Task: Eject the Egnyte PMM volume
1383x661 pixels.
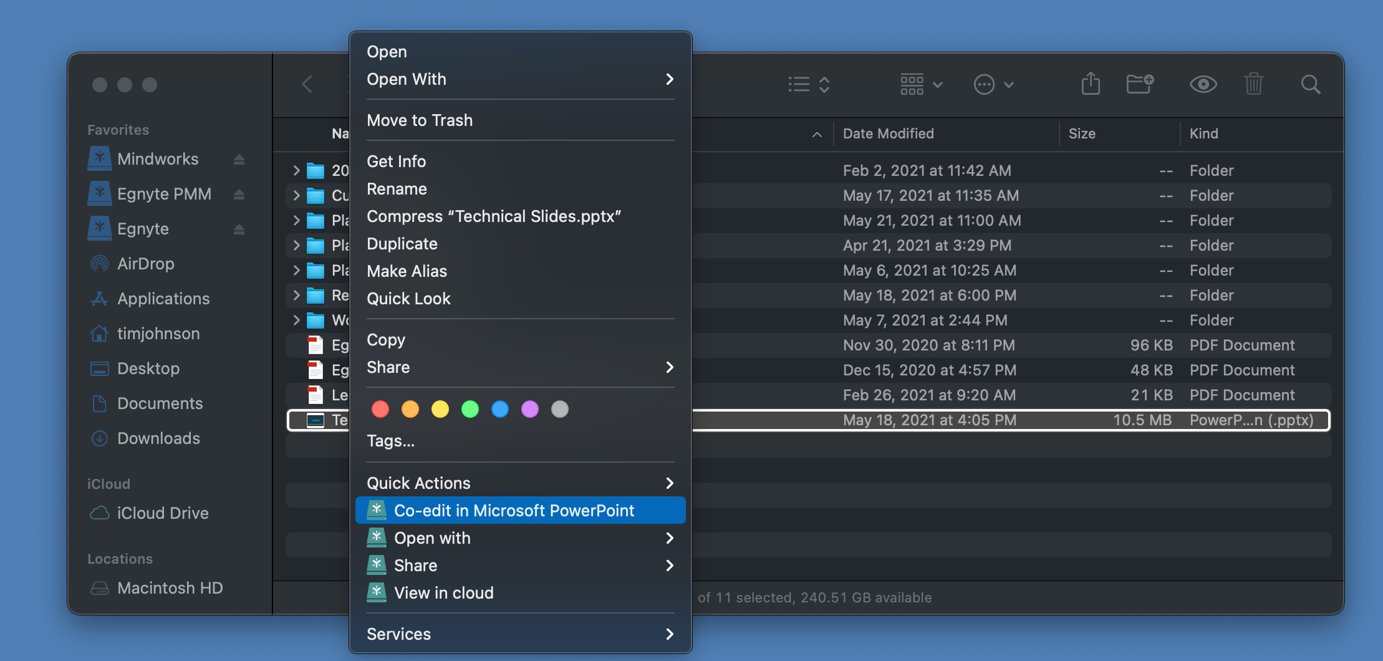Action: coord(239,195)
